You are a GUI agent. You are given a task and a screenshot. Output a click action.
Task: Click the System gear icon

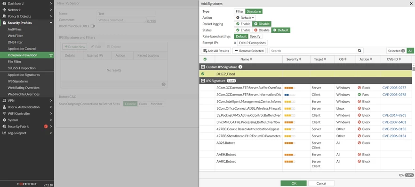(4, 120)
